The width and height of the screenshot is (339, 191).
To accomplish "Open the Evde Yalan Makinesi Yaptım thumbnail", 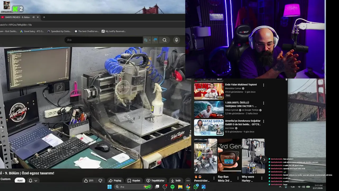I will (209, 91).
